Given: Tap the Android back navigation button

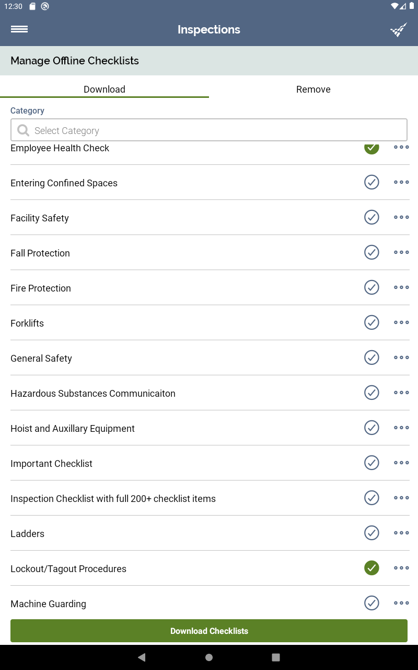Looking at the screenshot, I should pos(142,657).
